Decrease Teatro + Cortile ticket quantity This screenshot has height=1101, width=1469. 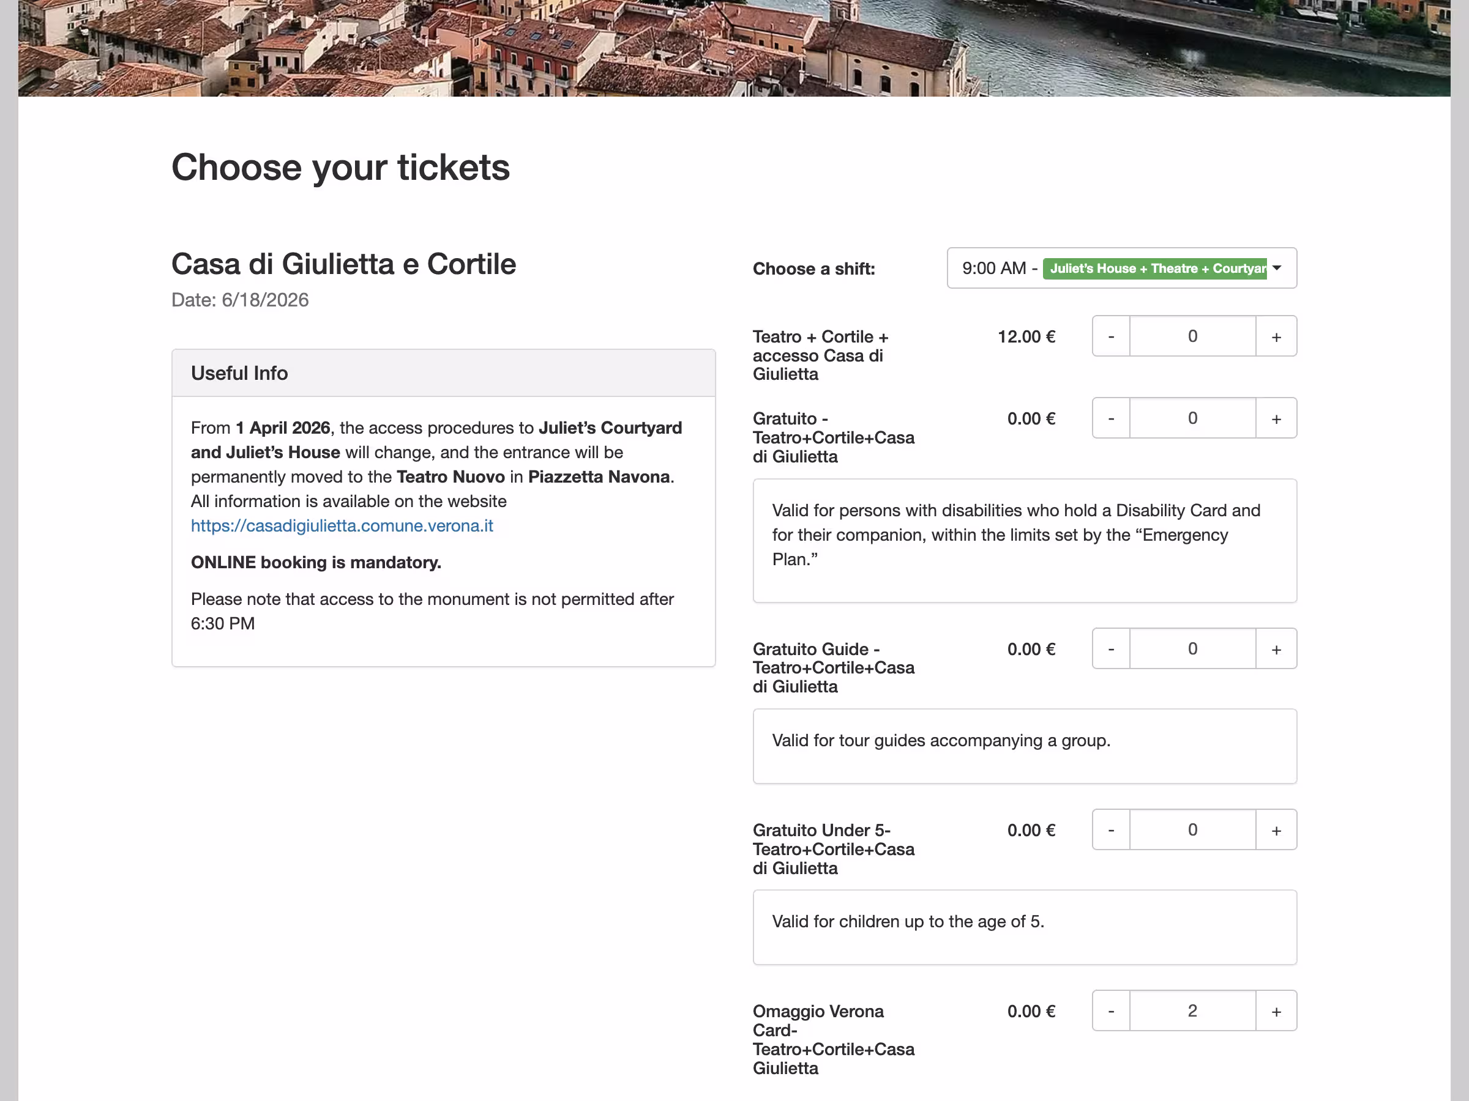[x=1111, y=336]
